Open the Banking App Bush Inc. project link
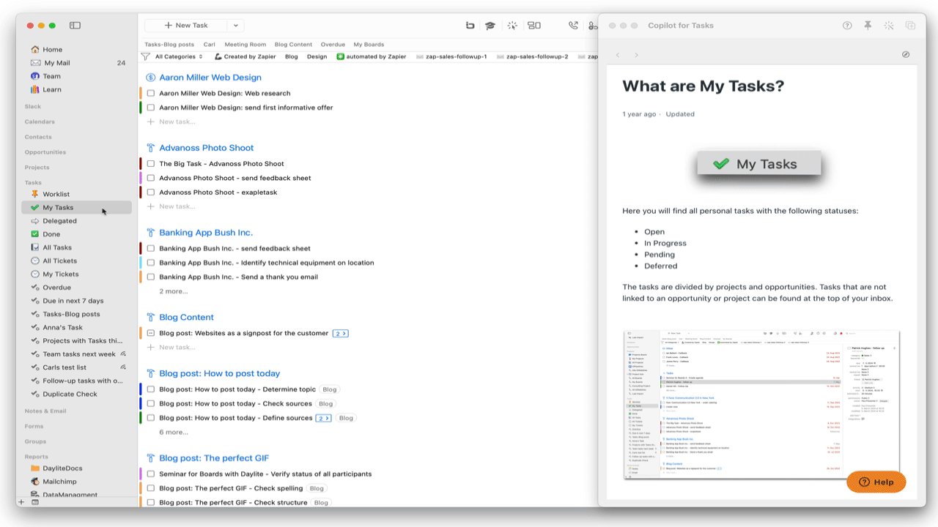Viewport: 938px width, 527px height. point(206,233)
